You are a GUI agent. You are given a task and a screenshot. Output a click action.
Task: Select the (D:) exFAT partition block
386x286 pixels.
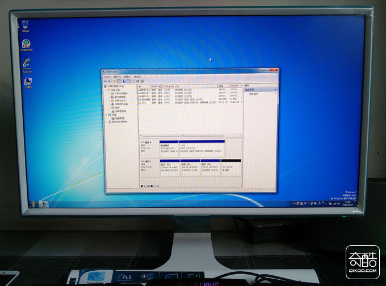[x=170, y=167]
